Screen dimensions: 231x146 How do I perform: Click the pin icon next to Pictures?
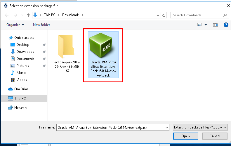pos(44,66)
